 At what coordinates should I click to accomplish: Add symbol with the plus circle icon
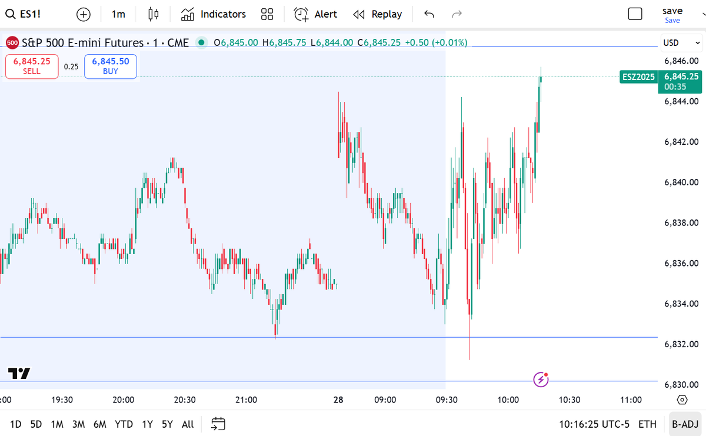(x=84, y=14)
